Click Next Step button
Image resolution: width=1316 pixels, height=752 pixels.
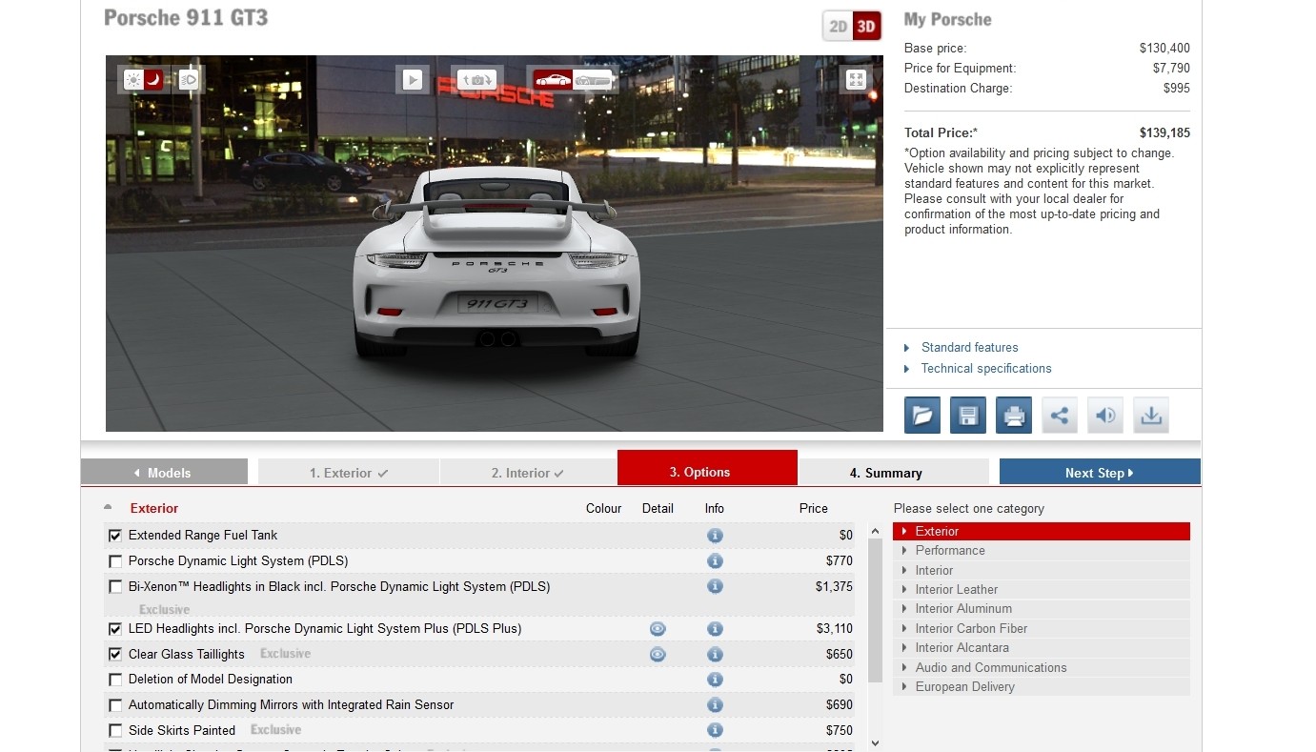pyautogui.click(x=1100, y=473)
